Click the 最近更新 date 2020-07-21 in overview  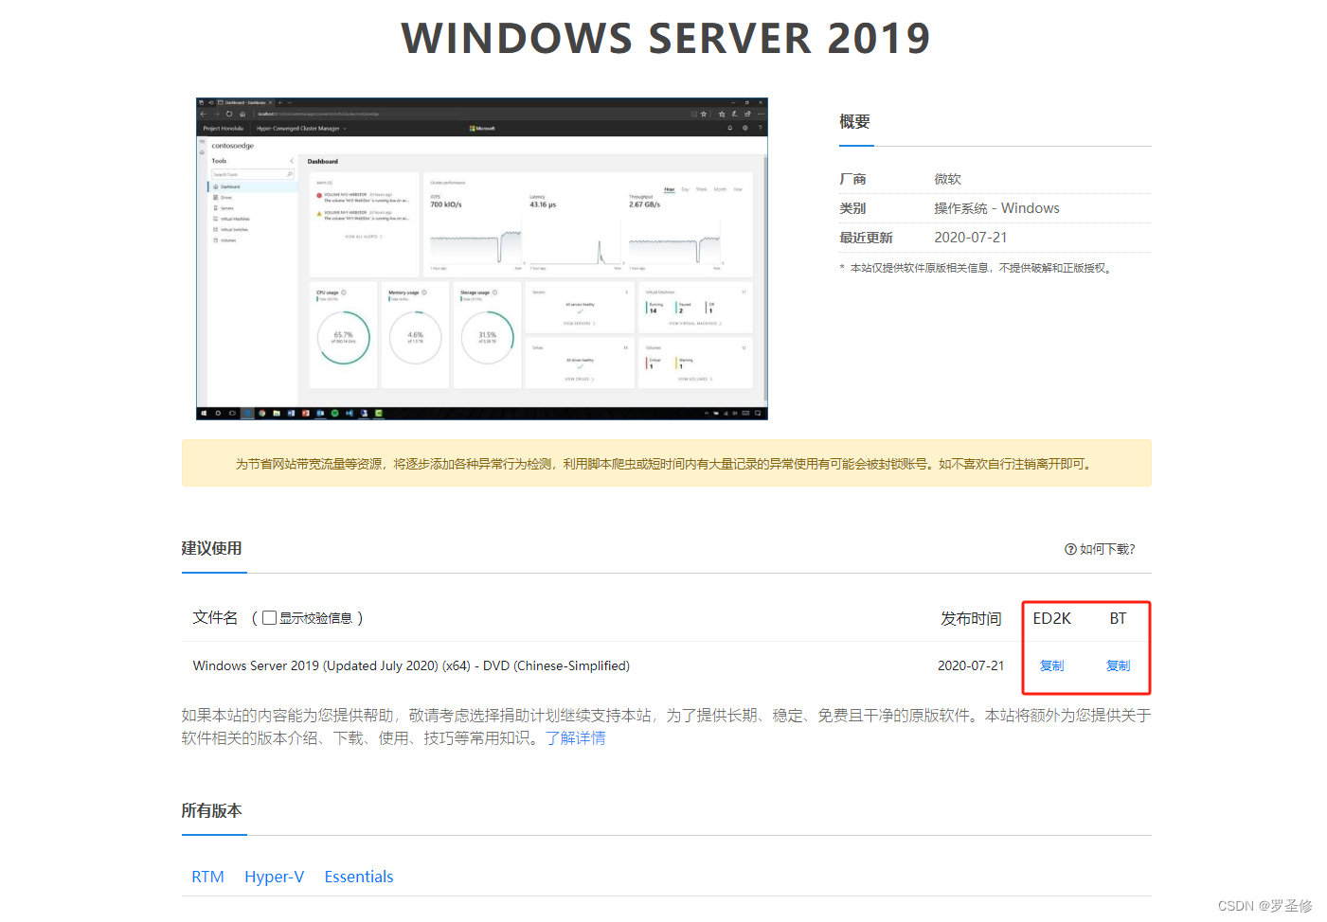click(970, 238)
